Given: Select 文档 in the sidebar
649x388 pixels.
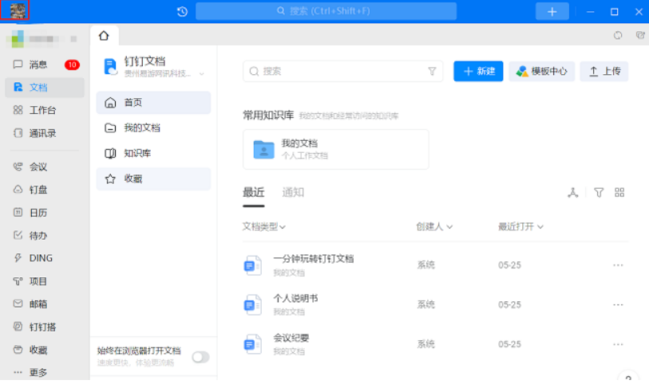Looking at the screenshot, I should tap(45, 87).
